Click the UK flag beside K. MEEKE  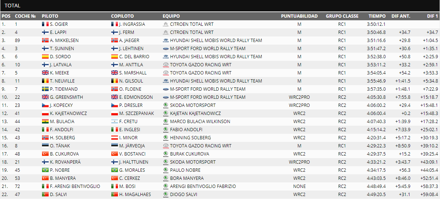click(45, 73)
